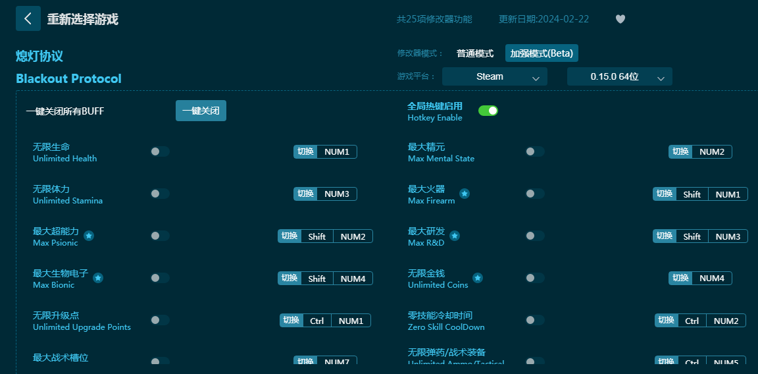Viewport: 758px width, 374px height.
Task: Click 切换 button for Unlimited Stamina hotkey
Action: pos(305,194)
